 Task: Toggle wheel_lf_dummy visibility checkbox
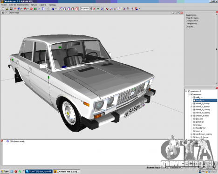tap(194, 103)
